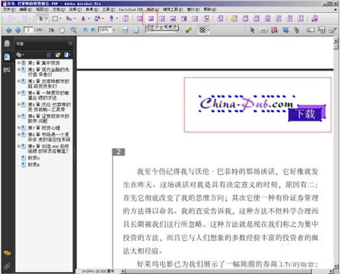340x274 pixels.
Task: Click the highlighted enhancement tool in red box
Action: pyautogui.click(x=151, y=19)
